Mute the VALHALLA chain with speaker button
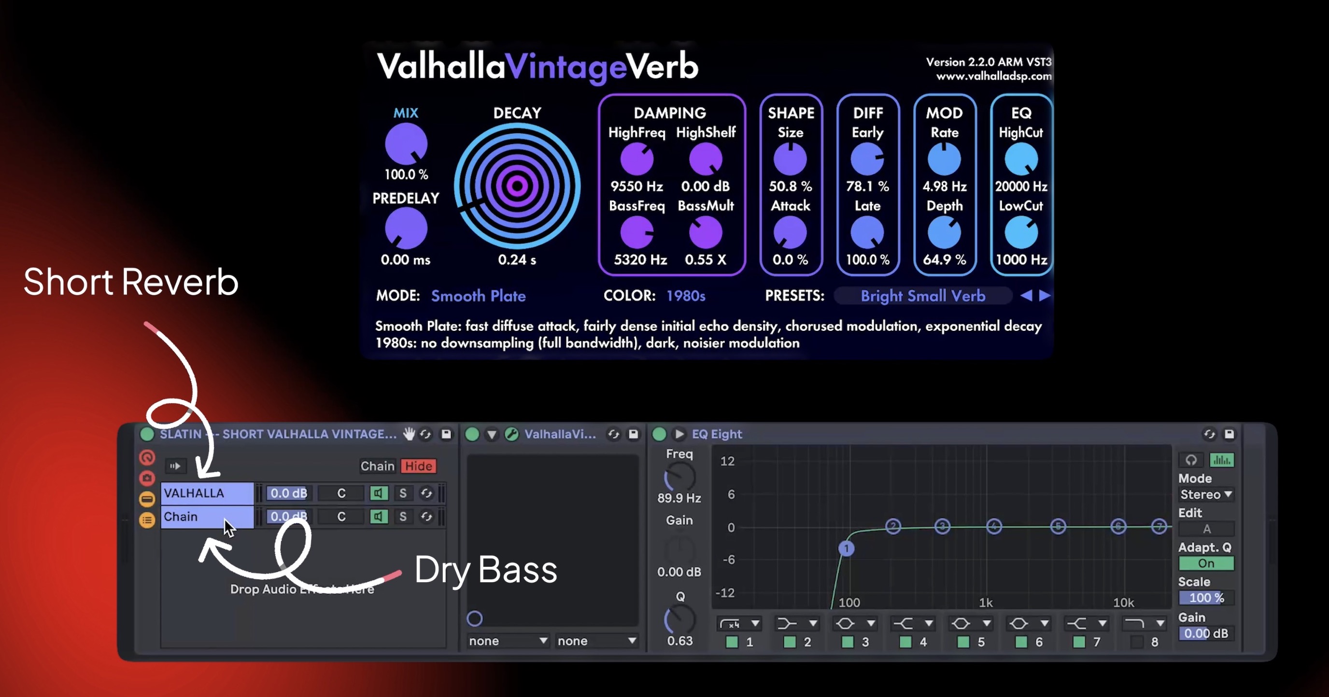The width and height of the screenshot is (1329, 697). point(379,493)
